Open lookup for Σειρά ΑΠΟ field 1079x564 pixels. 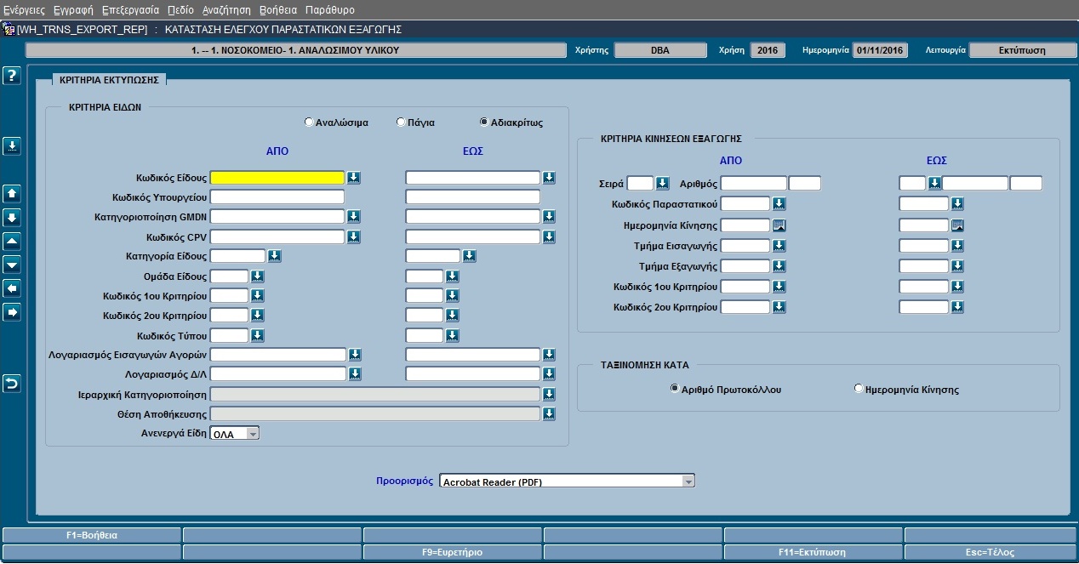point(663,183)
